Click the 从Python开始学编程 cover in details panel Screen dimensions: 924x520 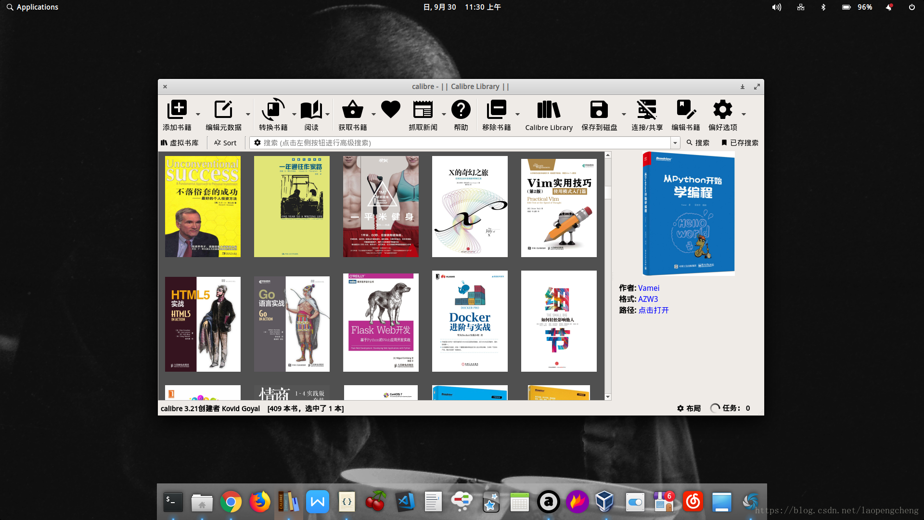tap(689, 213)
